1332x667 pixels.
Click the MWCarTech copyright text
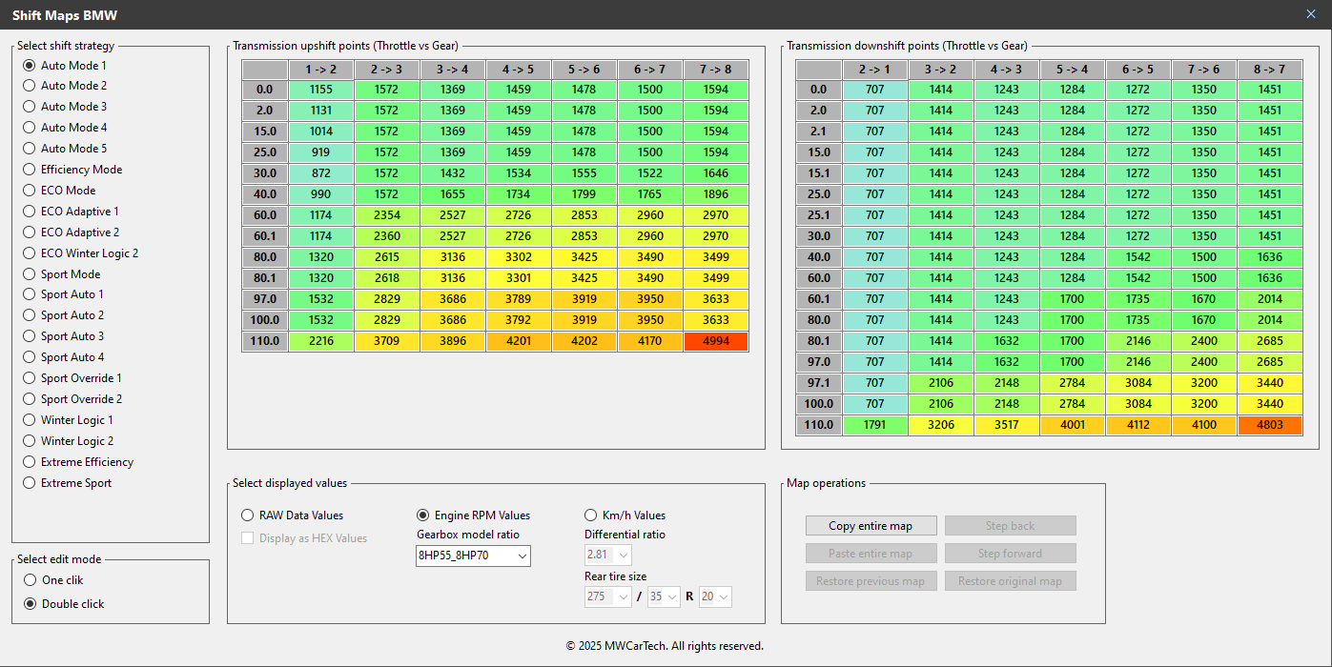pos(666,645)
